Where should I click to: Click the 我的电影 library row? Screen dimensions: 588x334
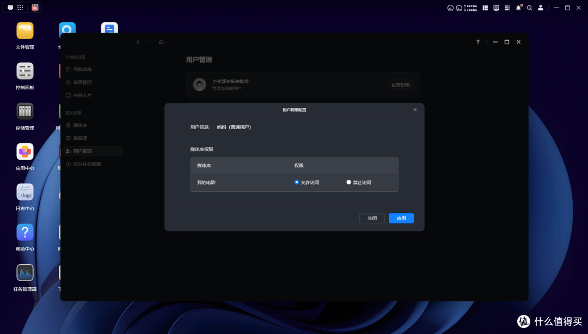click(x=295, y=183)
